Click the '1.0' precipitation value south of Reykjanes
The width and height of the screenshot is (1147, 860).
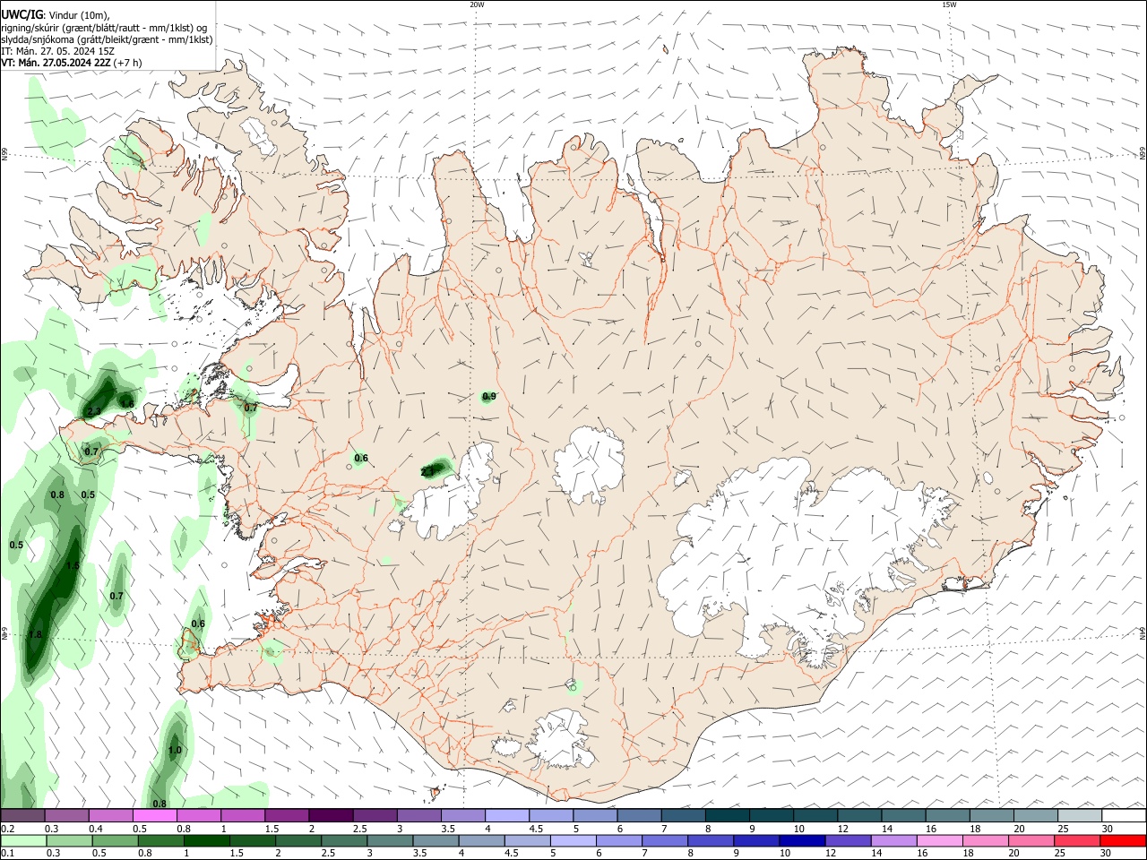(175, 750)
